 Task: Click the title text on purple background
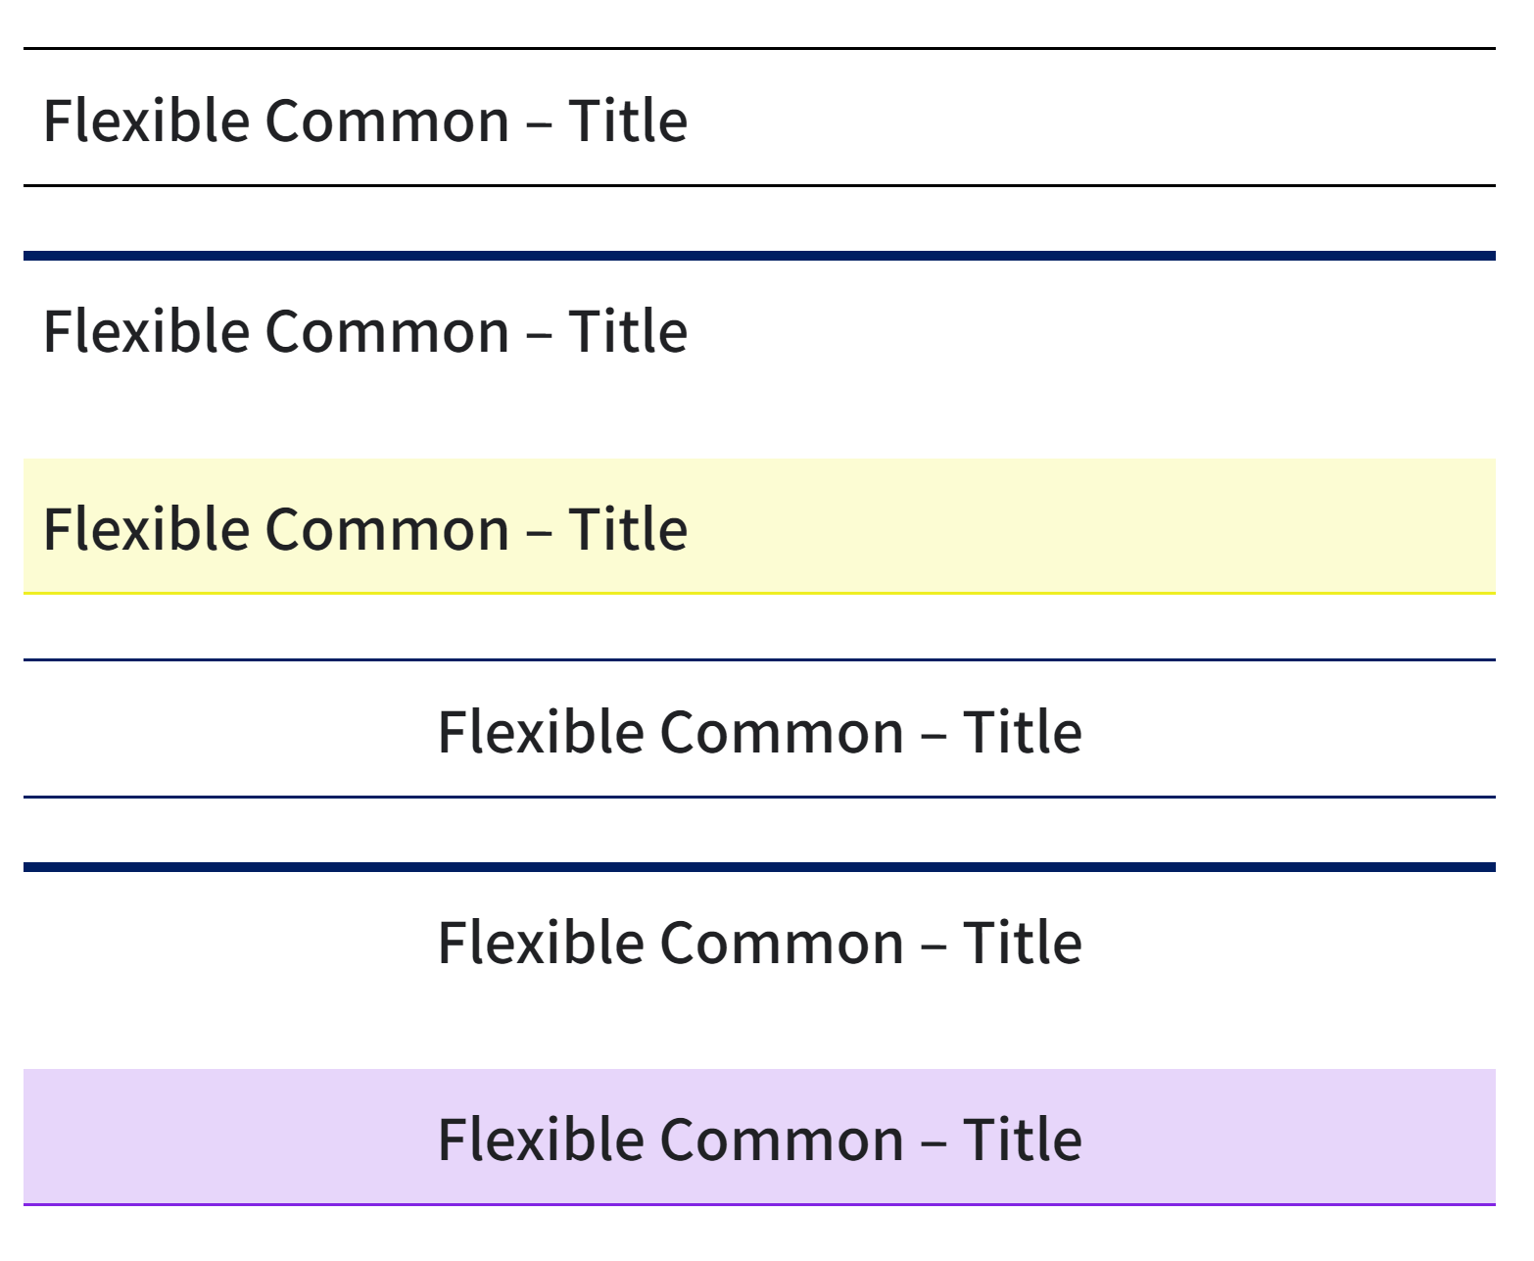[x=759, y=1140]
